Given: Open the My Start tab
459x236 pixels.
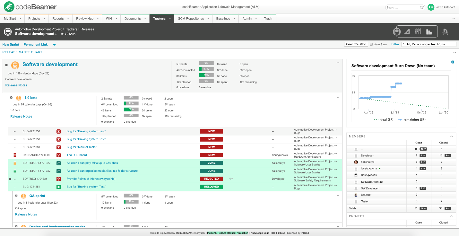Looking at the screenshot, I should tap(12, 18).
